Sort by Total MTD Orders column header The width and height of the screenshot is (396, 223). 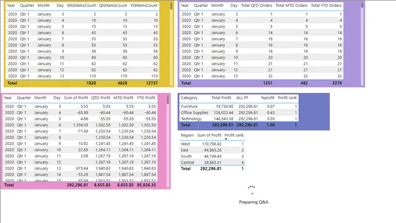291,6
